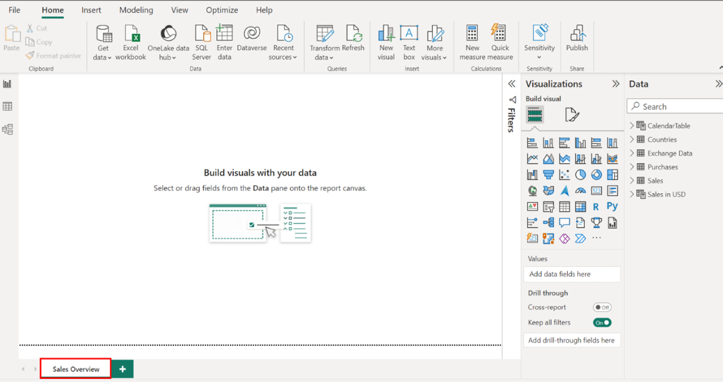Switch to Table view in left sidebar
The width and height of the screenshot is (723, 382).
point(8,107)
